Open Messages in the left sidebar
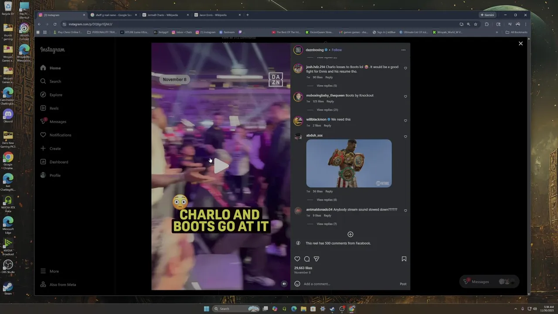558x314 pixels. coord(53,122)
